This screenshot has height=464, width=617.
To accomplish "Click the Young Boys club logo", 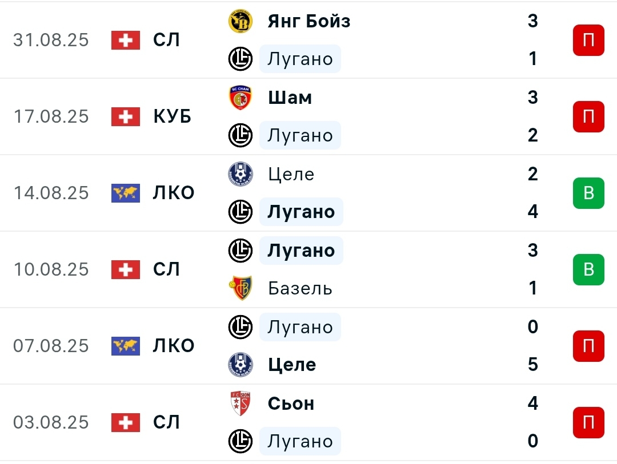I will 241,21.
